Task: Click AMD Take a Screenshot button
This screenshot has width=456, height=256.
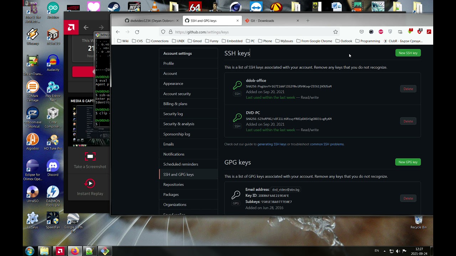Action: tap(90, 160)
